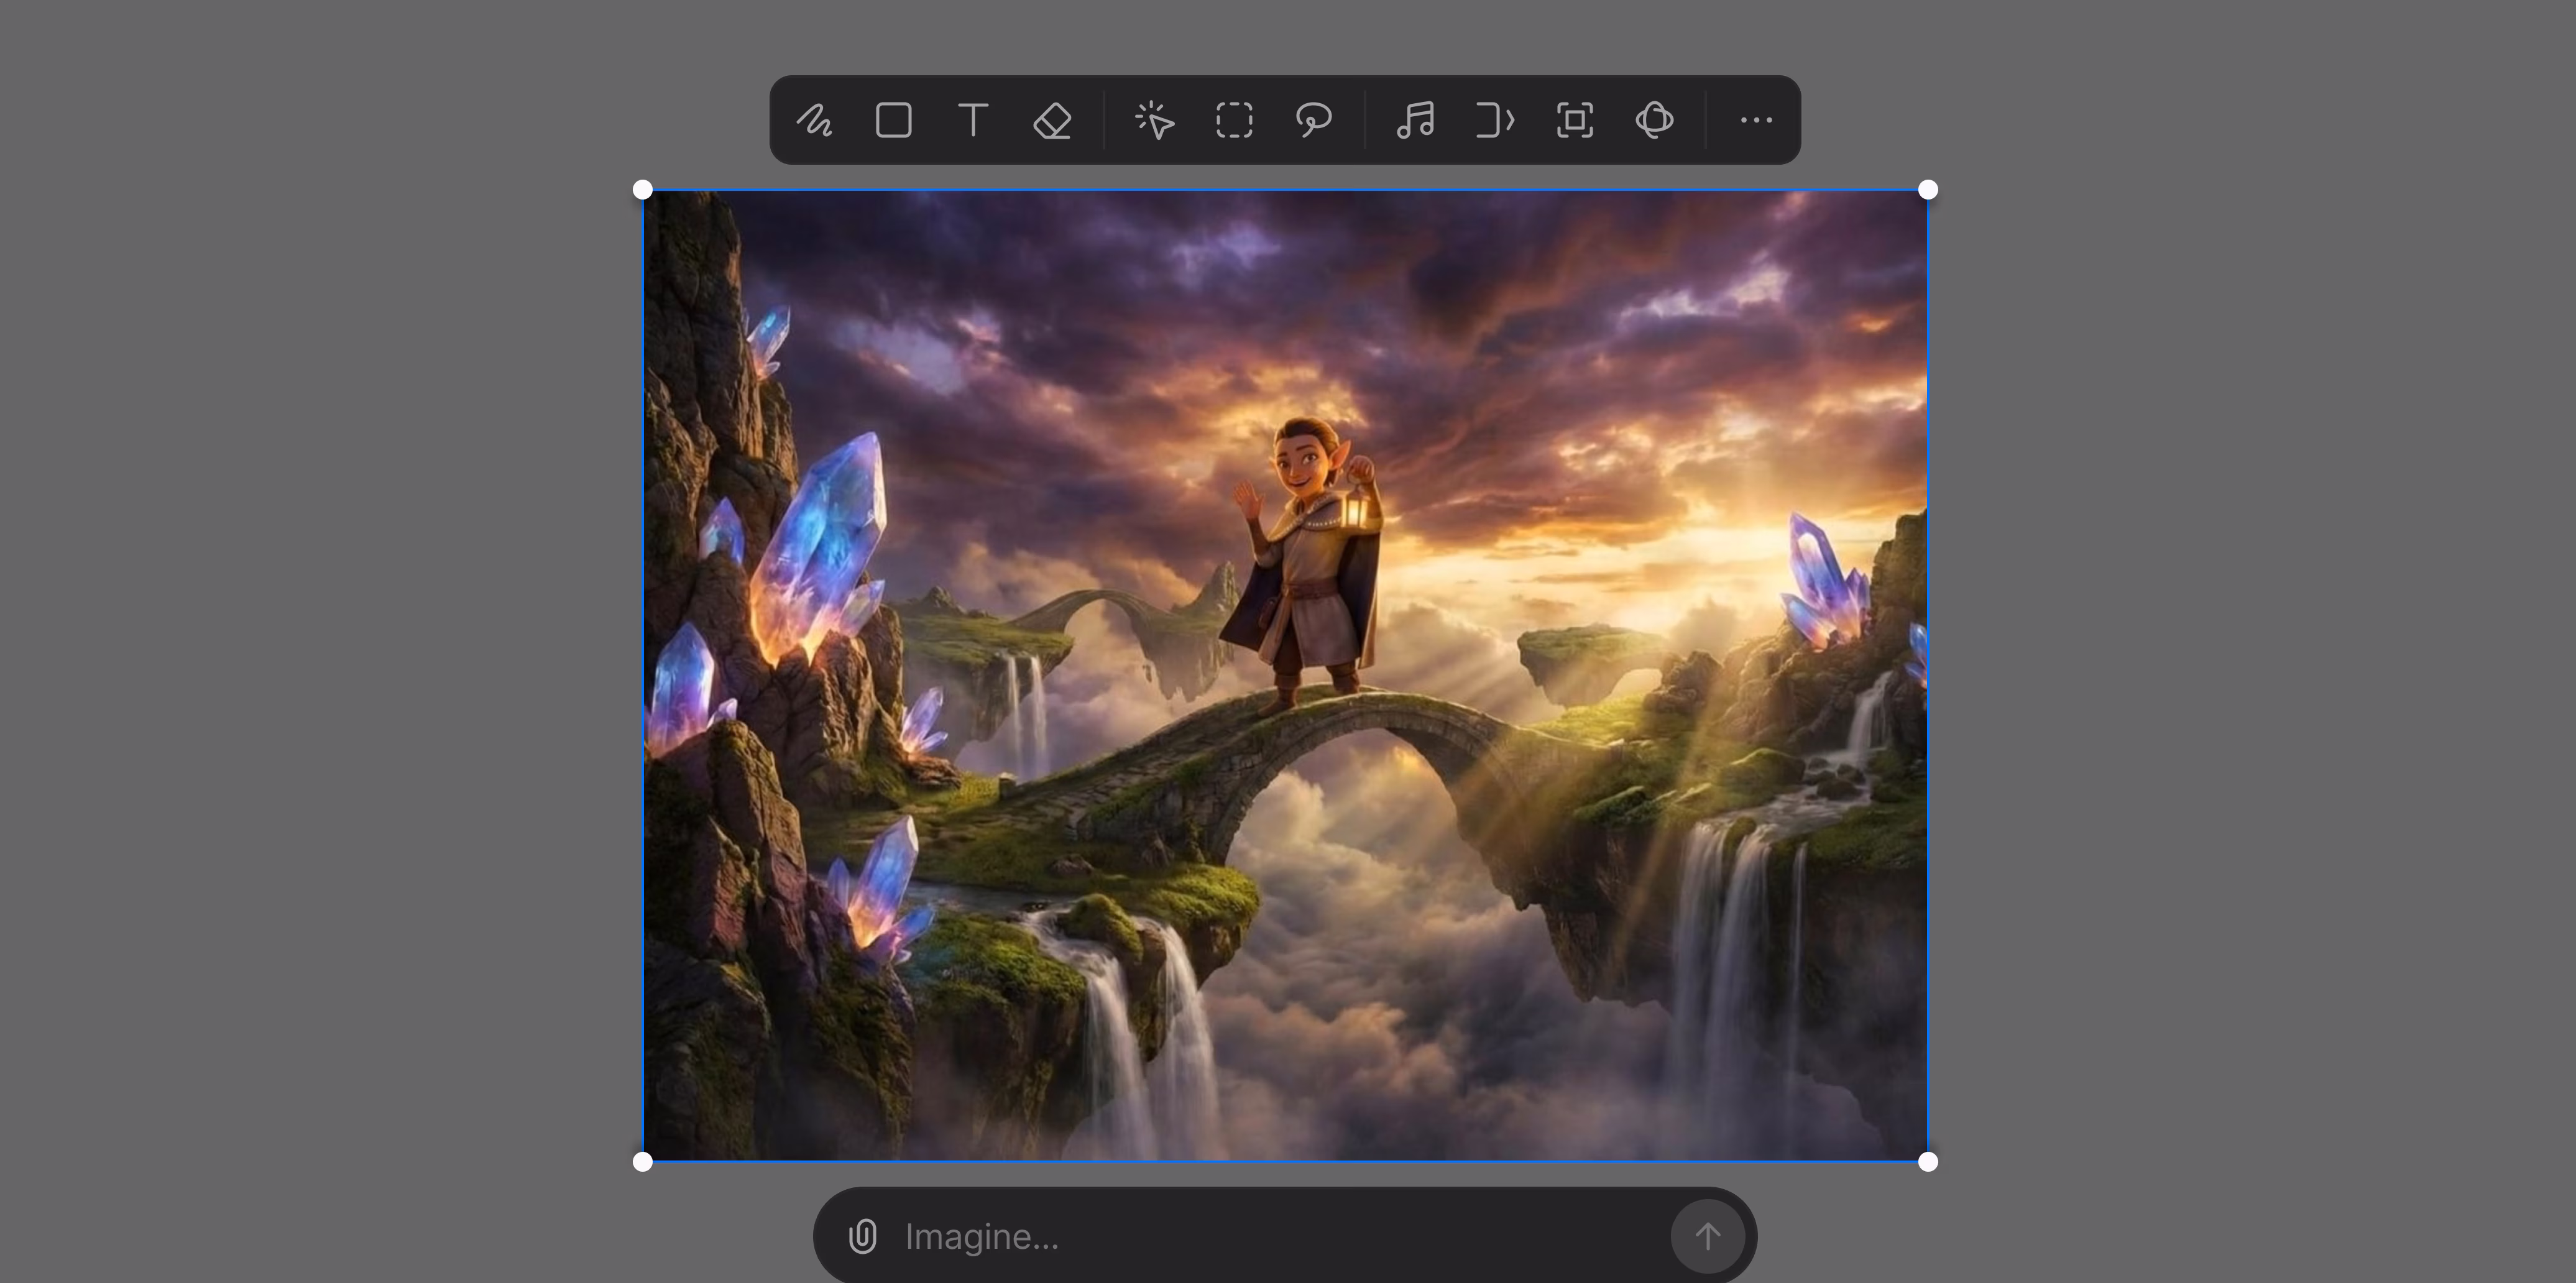Click the music note audio icon

point(1416,121)
